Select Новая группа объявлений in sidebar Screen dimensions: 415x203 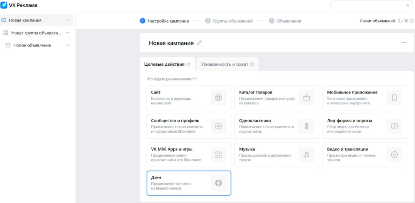click(x=37, y=33)
